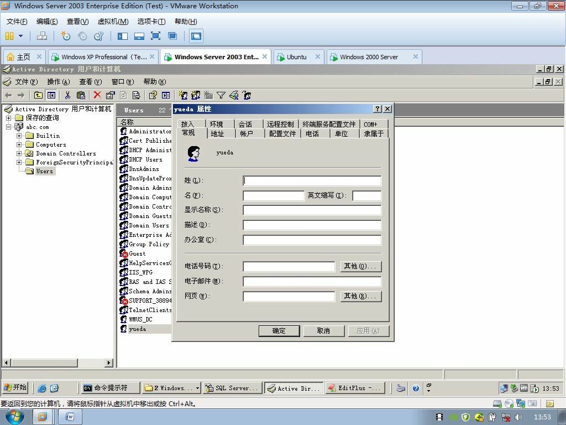Expand the ForeignSecurityPrincipals node
Viewport: 566px width, 425px height.
point(19,162)
